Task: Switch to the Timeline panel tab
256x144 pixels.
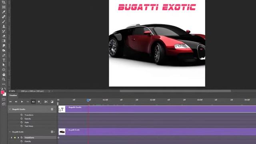Action: pos(13,95)
